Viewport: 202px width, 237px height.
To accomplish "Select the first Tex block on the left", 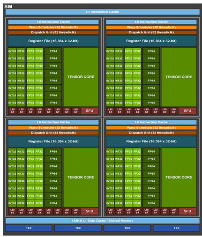I will [29, 228].
